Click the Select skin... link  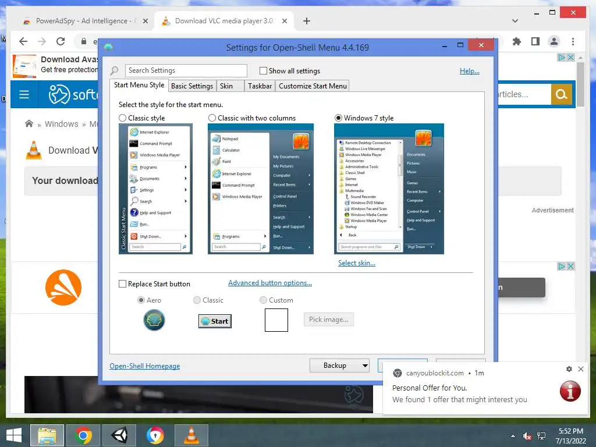[x=357, y=263]
